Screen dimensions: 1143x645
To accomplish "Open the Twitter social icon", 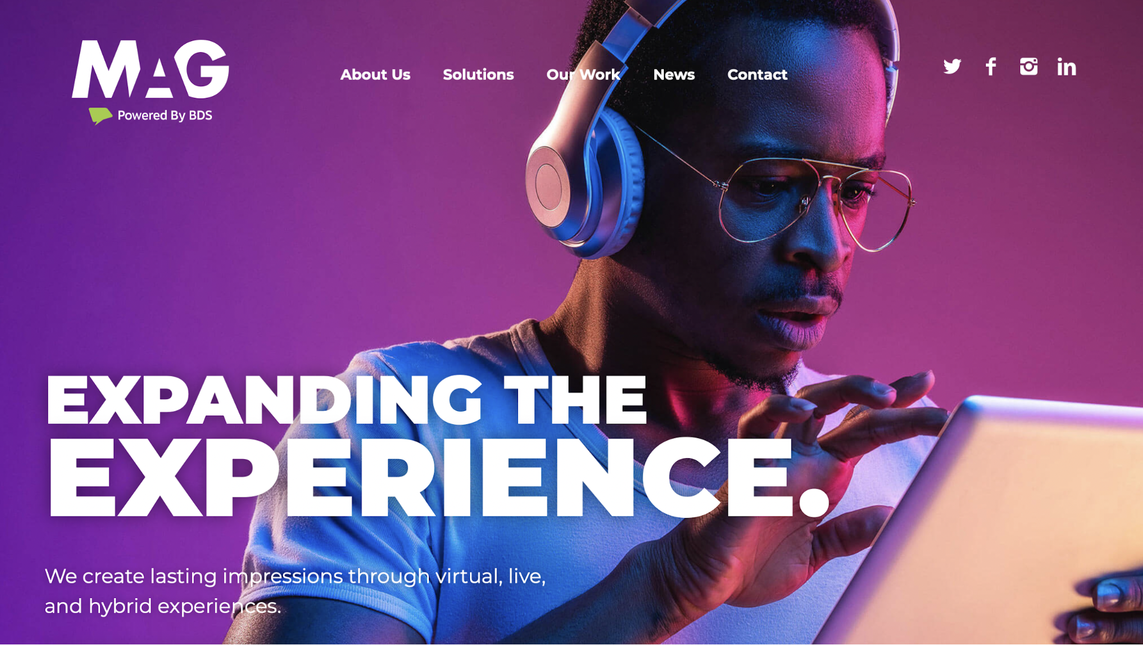I will pyautogui.click(x=952, y=67).
